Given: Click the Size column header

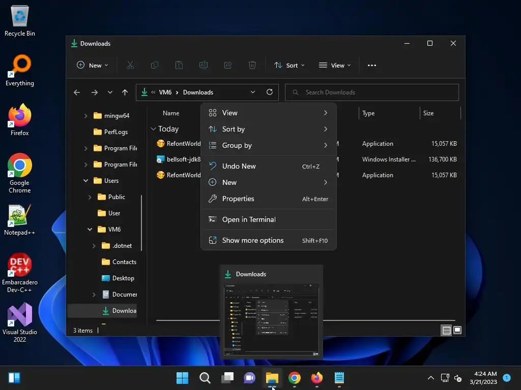Looking at the screenshot, I should pyautogui.click(x=428, y=113).
